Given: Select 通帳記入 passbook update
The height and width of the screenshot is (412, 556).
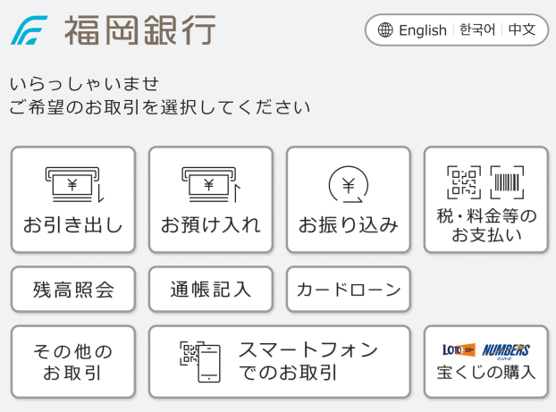Looking at the screenshot, I should coord(211,290).
